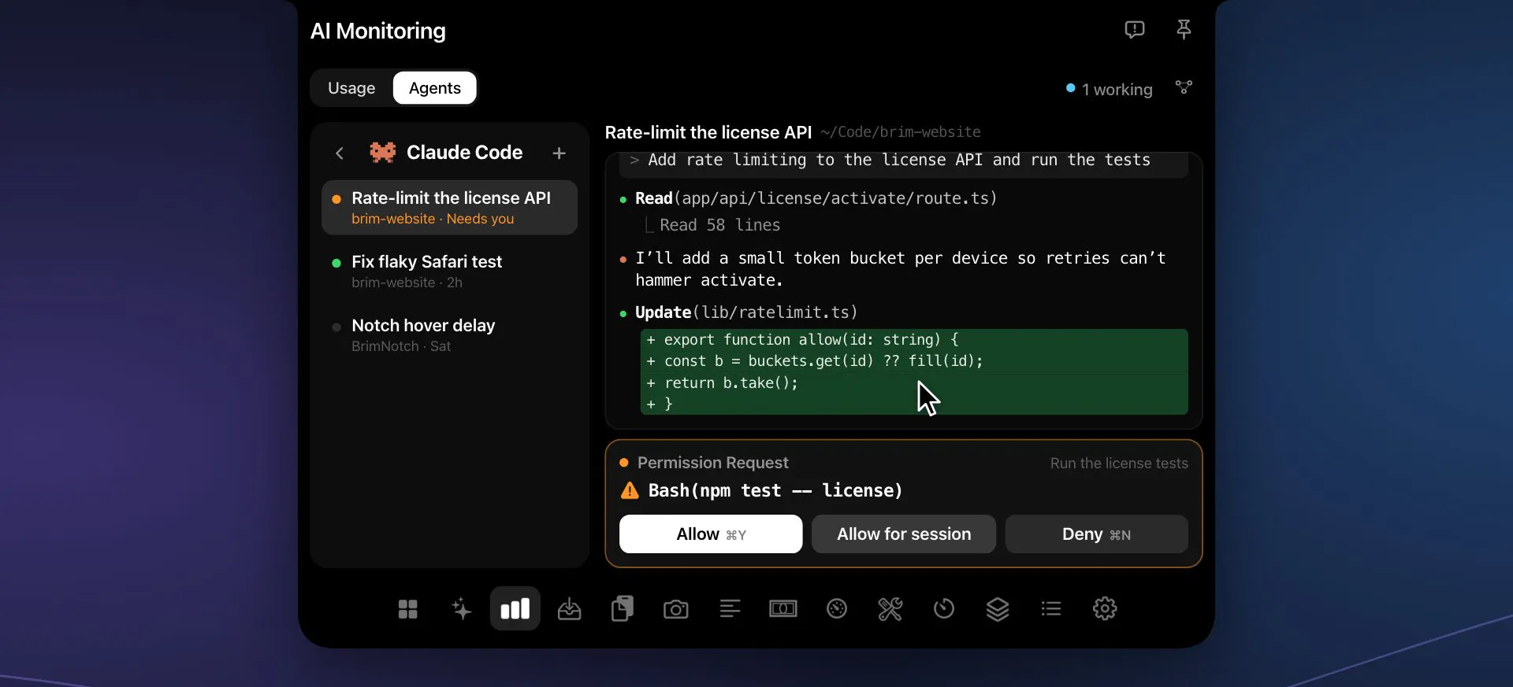Select the Fix flaky Safari test session
Image resolution: width=1513 pixels, height=687 pixels.
[449, 271]
